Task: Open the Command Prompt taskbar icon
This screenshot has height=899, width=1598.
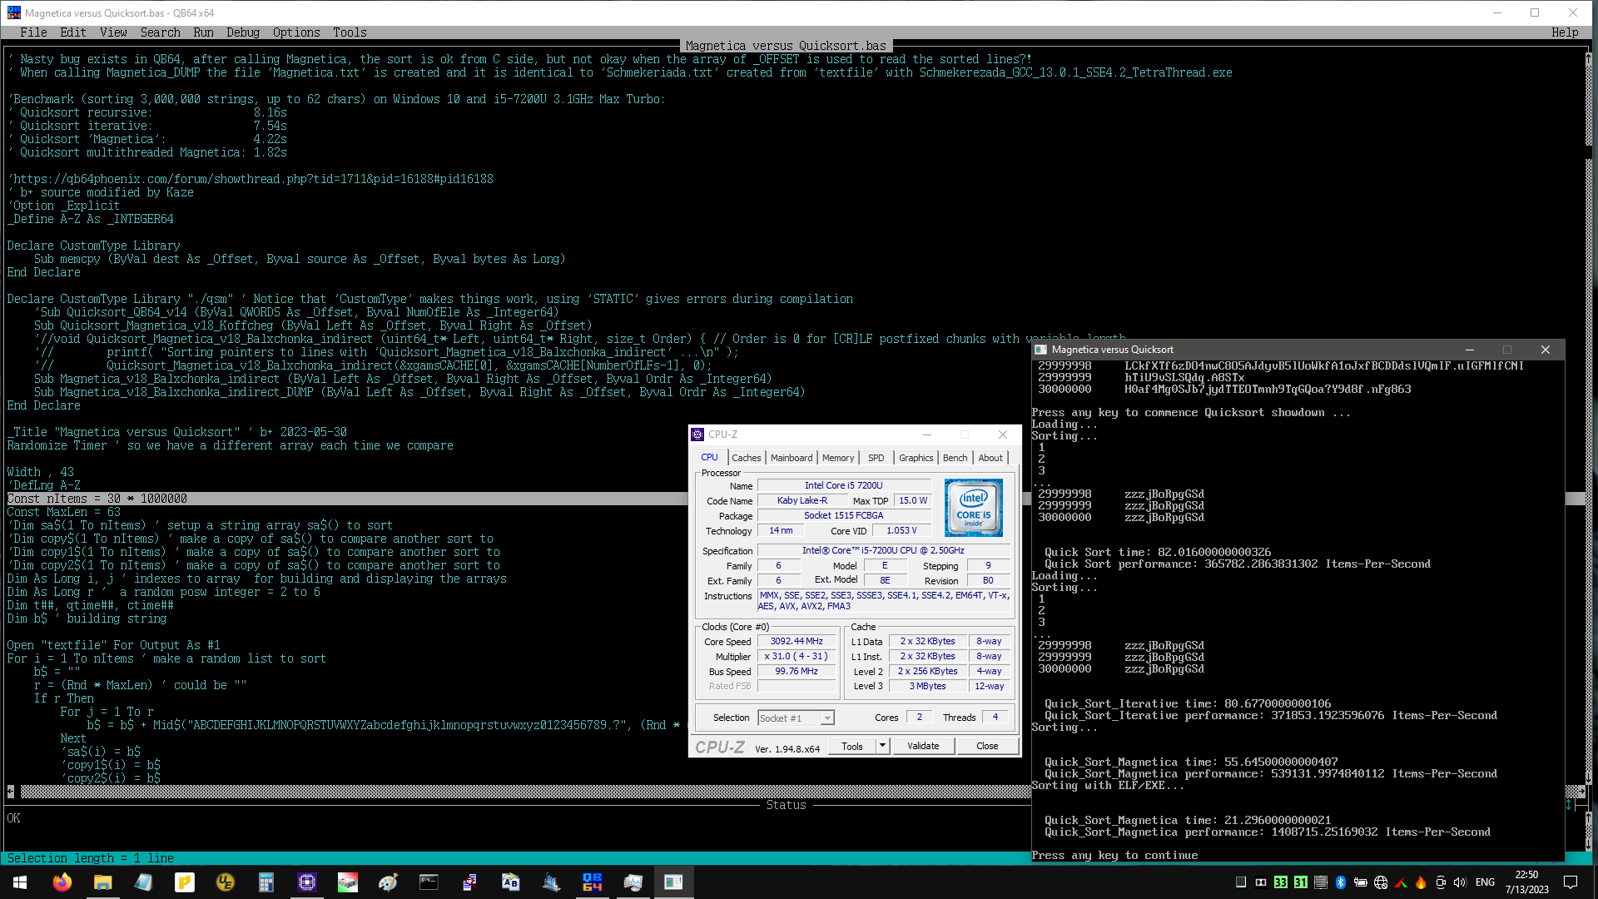Action: point(429,882)
